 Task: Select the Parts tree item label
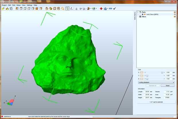coord(144,12)
